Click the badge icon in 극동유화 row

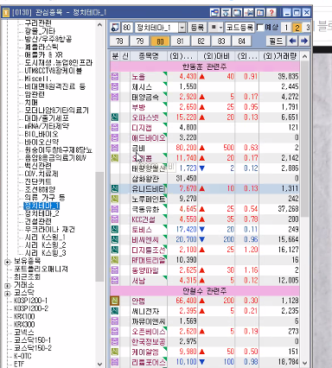click(115, 209)
